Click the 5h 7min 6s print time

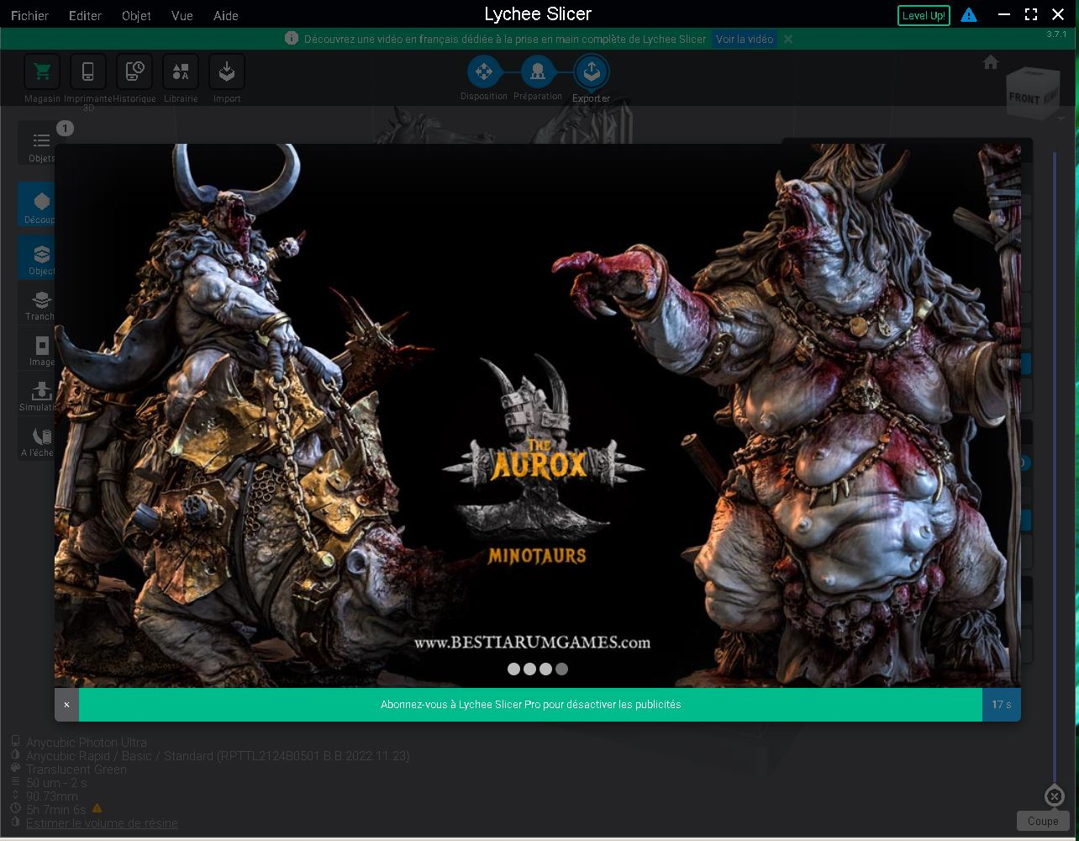point(56,810)
